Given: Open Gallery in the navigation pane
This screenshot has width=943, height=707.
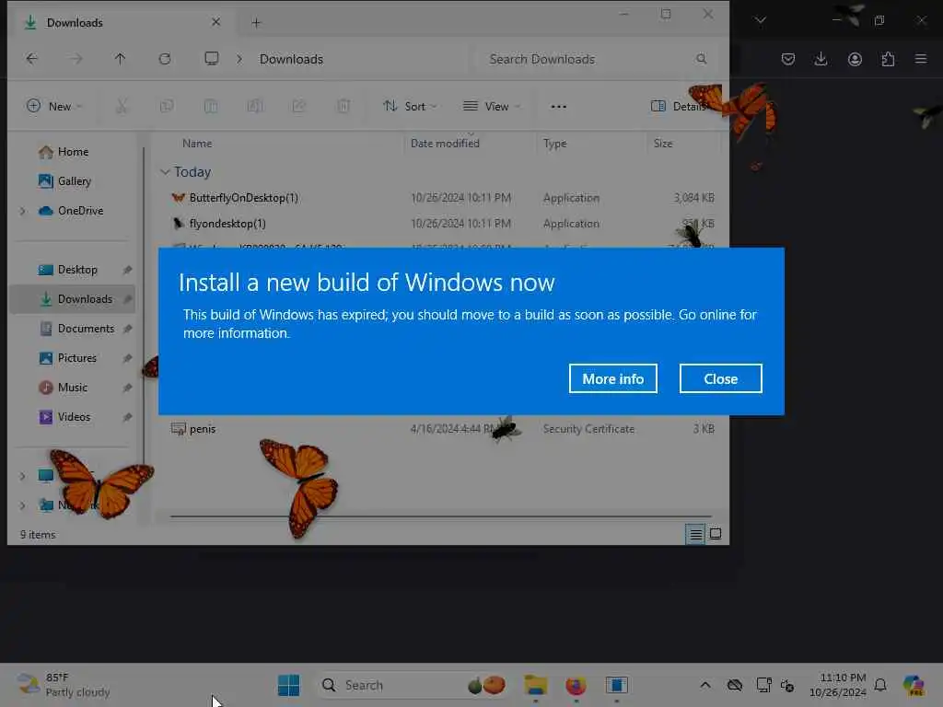Looking at the screenshot, I should coord(74,181).
